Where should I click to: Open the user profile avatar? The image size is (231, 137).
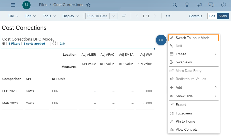(26, 5)
